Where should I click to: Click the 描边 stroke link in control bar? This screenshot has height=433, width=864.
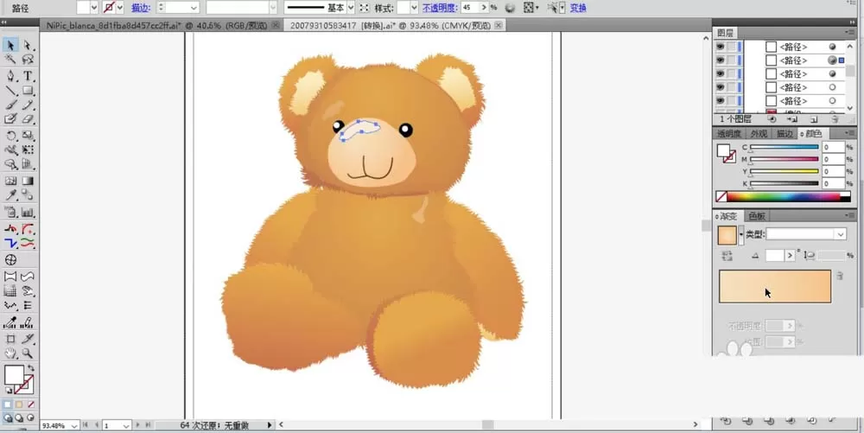pos(141,8)
